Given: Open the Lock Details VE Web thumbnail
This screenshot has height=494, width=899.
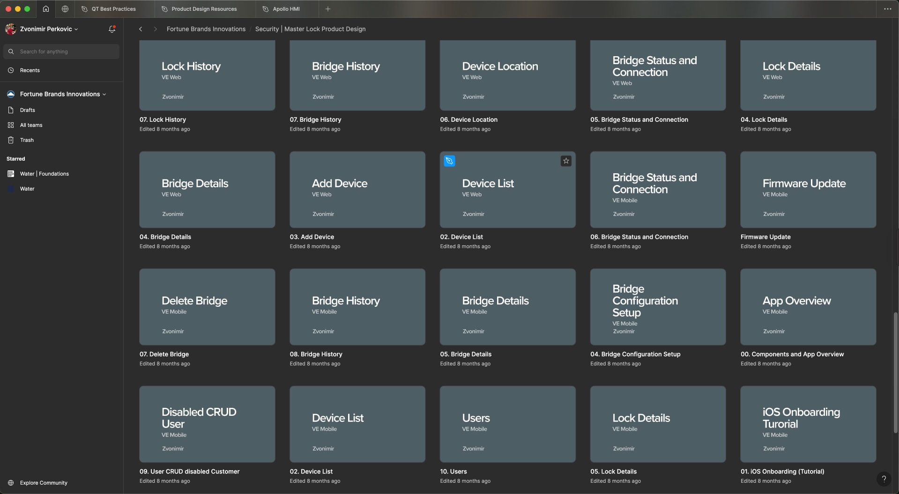Looking at the screenshot, I should (x=808, y=75).
